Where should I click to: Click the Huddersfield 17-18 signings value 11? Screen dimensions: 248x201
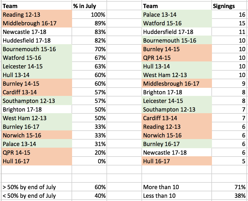click(230, 32)
